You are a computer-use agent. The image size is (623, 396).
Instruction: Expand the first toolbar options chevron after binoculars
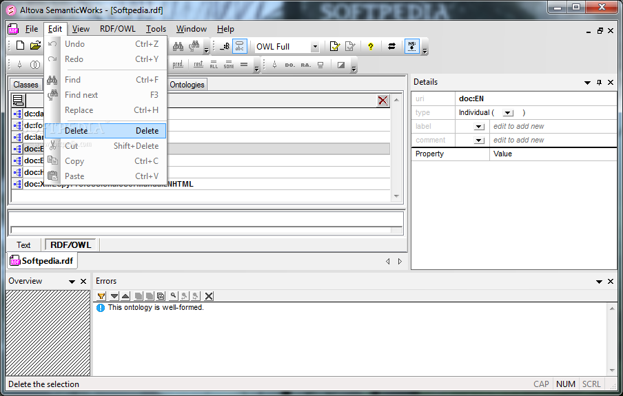206,50
